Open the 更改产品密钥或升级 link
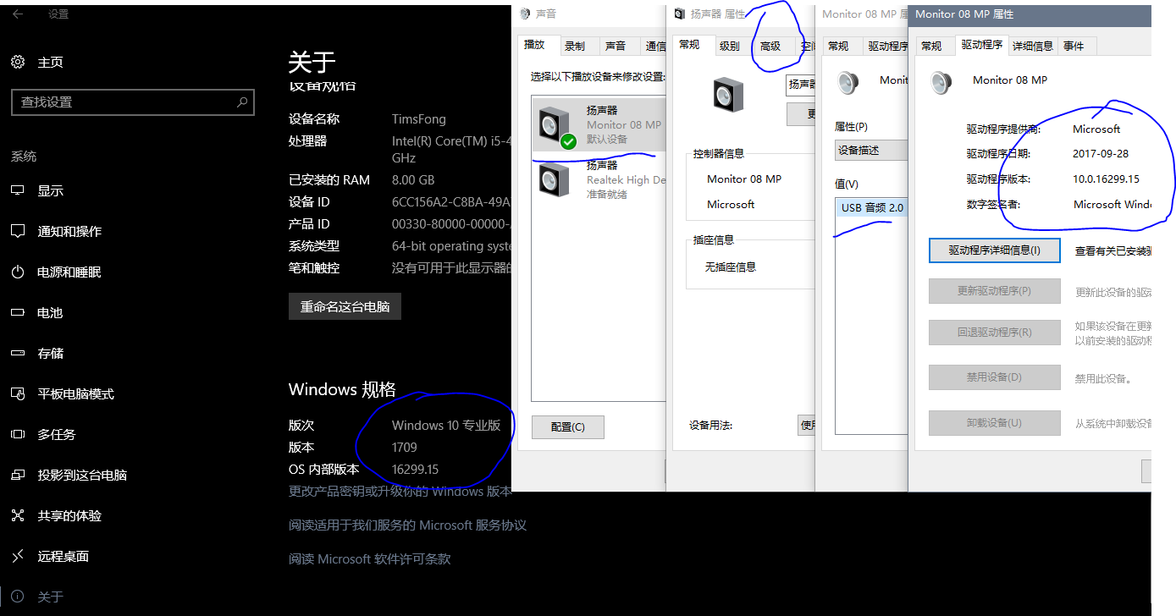Image resolution: width=1176 pixels, height=616 pixels. tap(398, 491)
